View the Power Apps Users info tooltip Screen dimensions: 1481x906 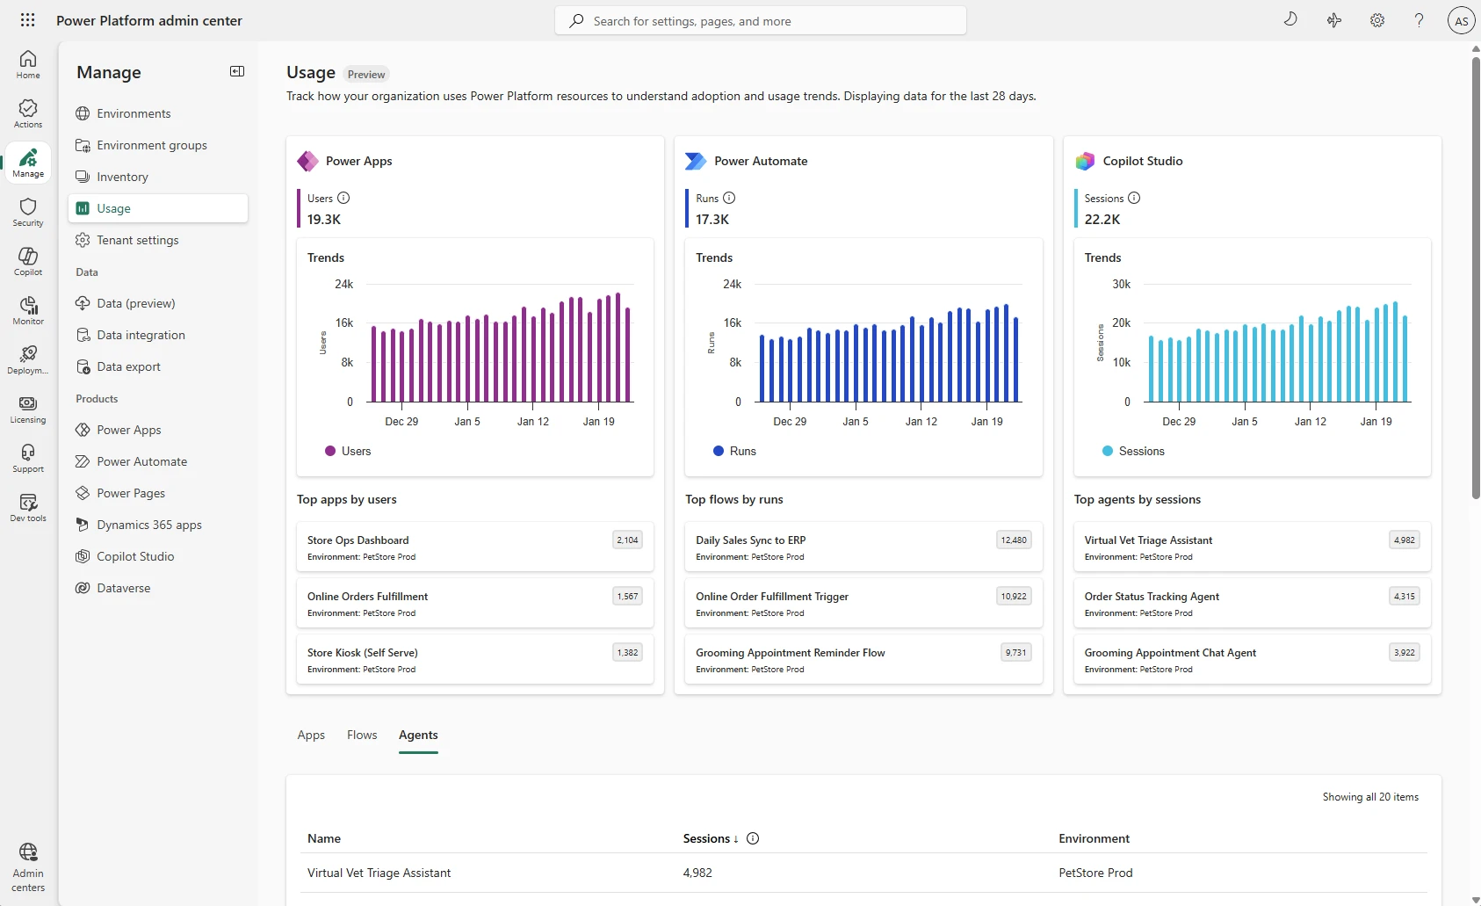[x=343, y=198]
